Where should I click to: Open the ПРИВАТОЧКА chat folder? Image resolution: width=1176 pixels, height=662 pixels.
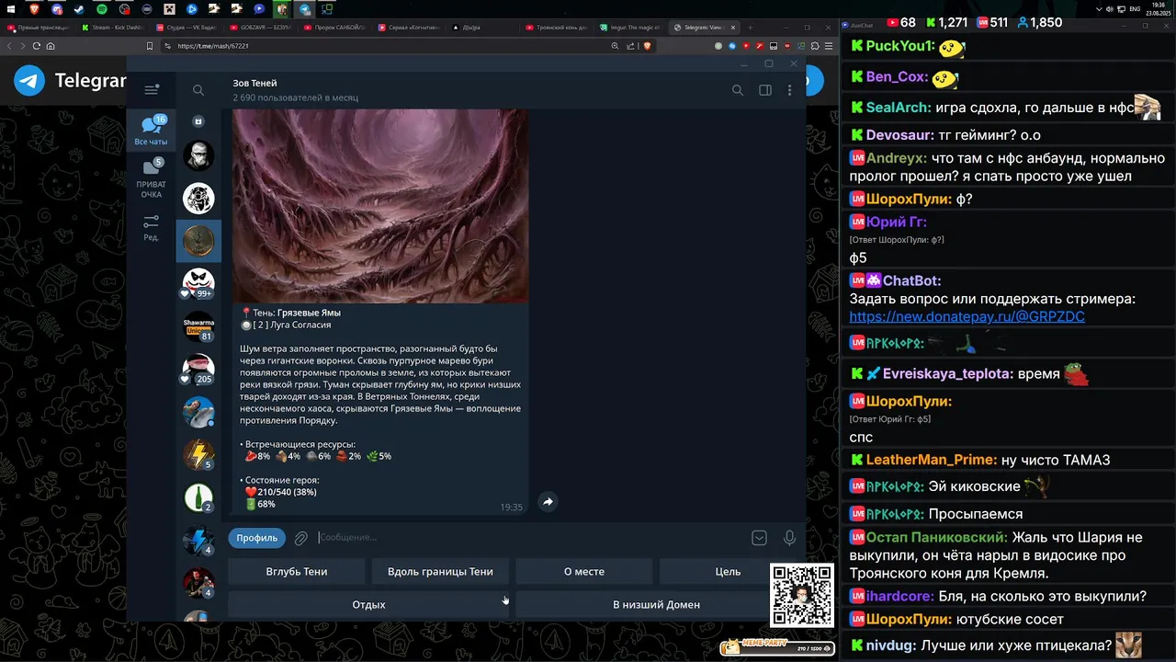pos(152,178)
